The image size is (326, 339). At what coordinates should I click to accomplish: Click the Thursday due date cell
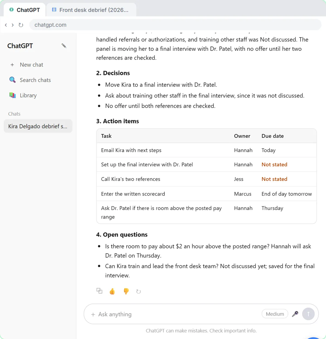(x=272, y=208)
